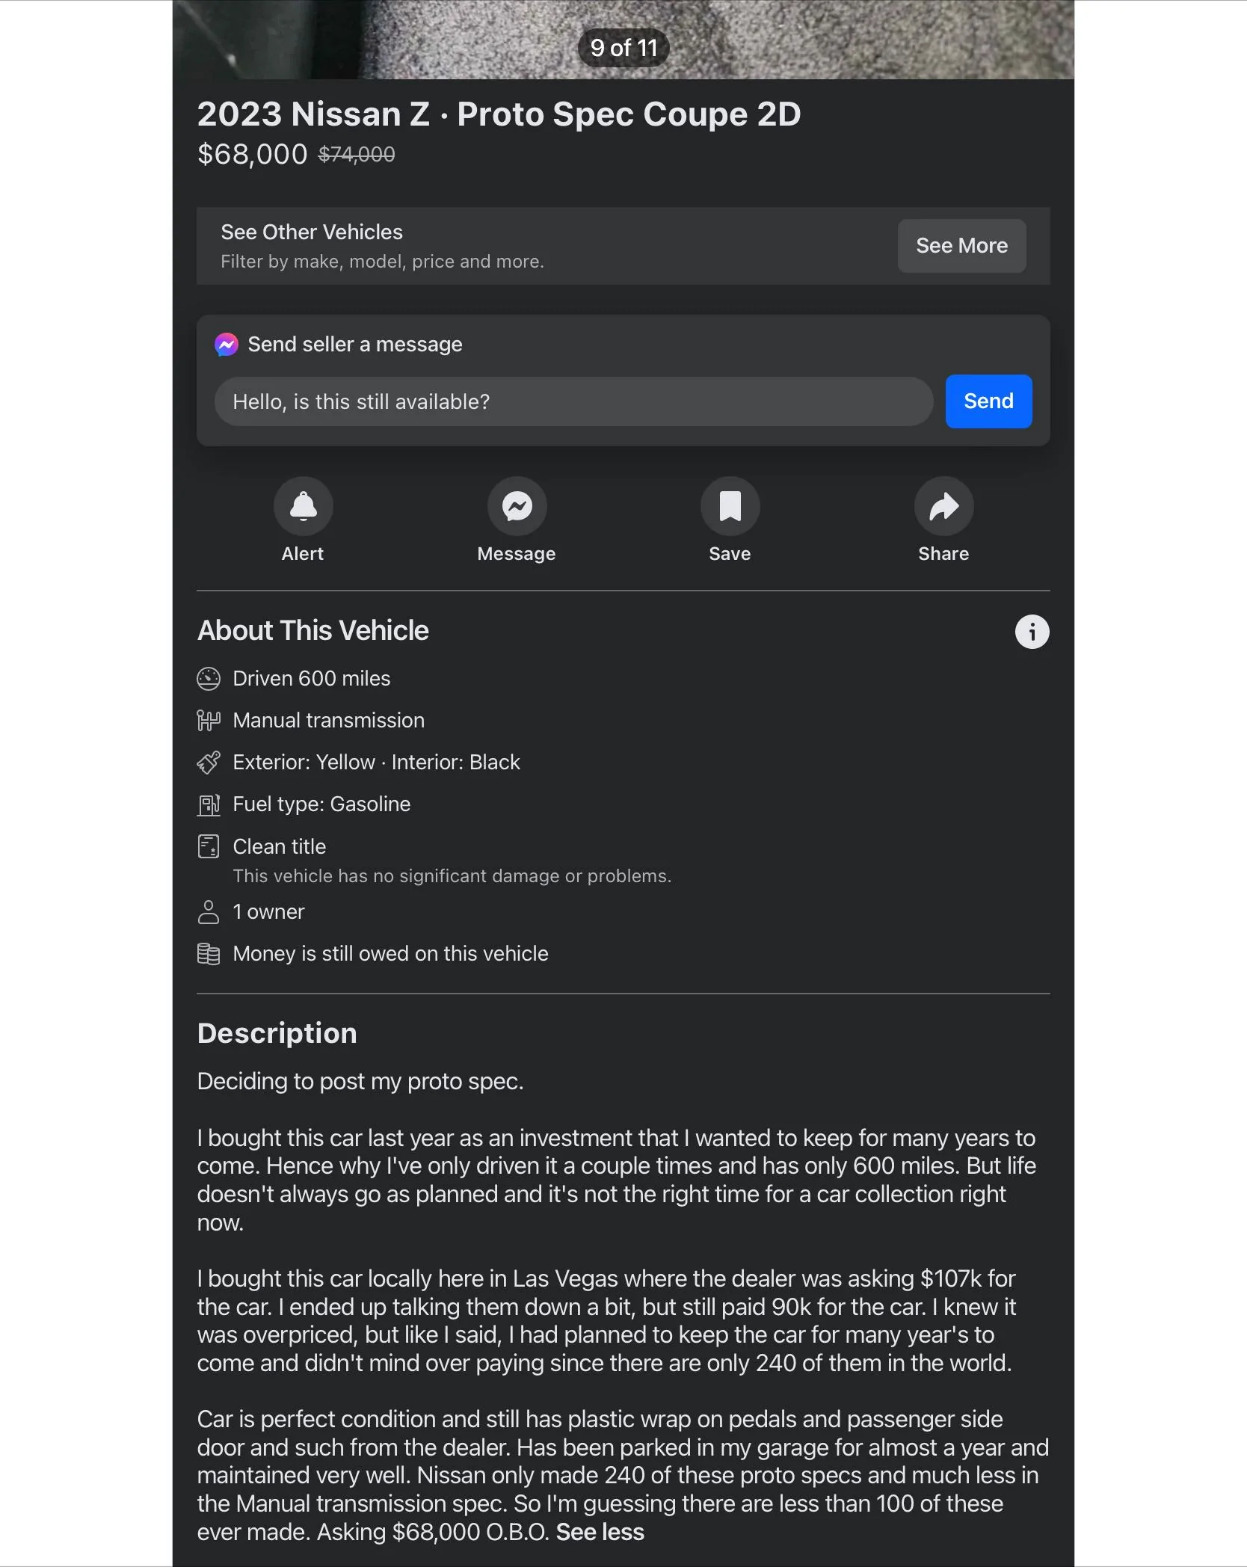The height and width of the screenshot is (1567, 1247).
Task: Click the Money is still owed item
Action: click(390, 954)
